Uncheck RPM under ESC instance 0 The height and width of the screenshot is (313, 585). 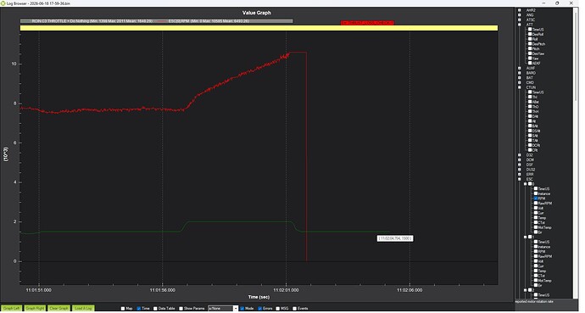coord(536,198)
